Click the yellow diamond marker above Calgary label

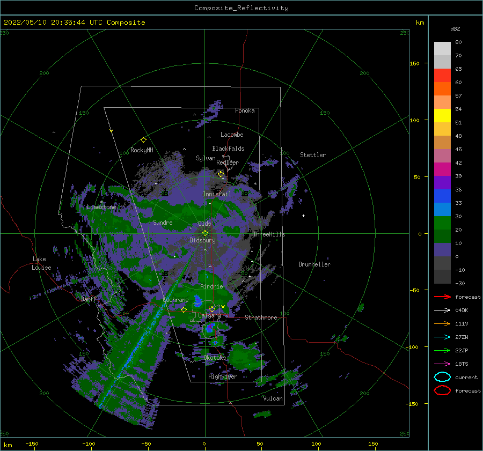(212, 309)
